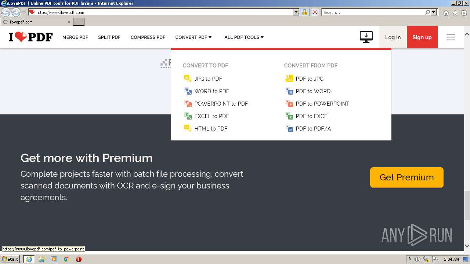Close the ilovepdf.com tab

69,22
